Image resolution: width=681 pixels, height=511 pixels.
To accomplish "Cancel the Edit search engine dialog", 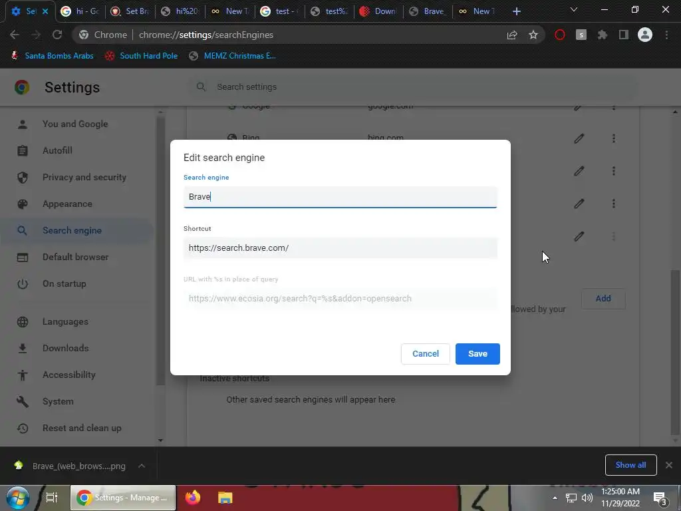I will [x=425, y=354].
